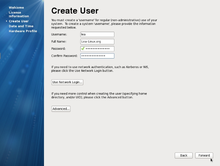The image size is (220, 166).
Task: Open the License Information step
Action: [19, 14]
